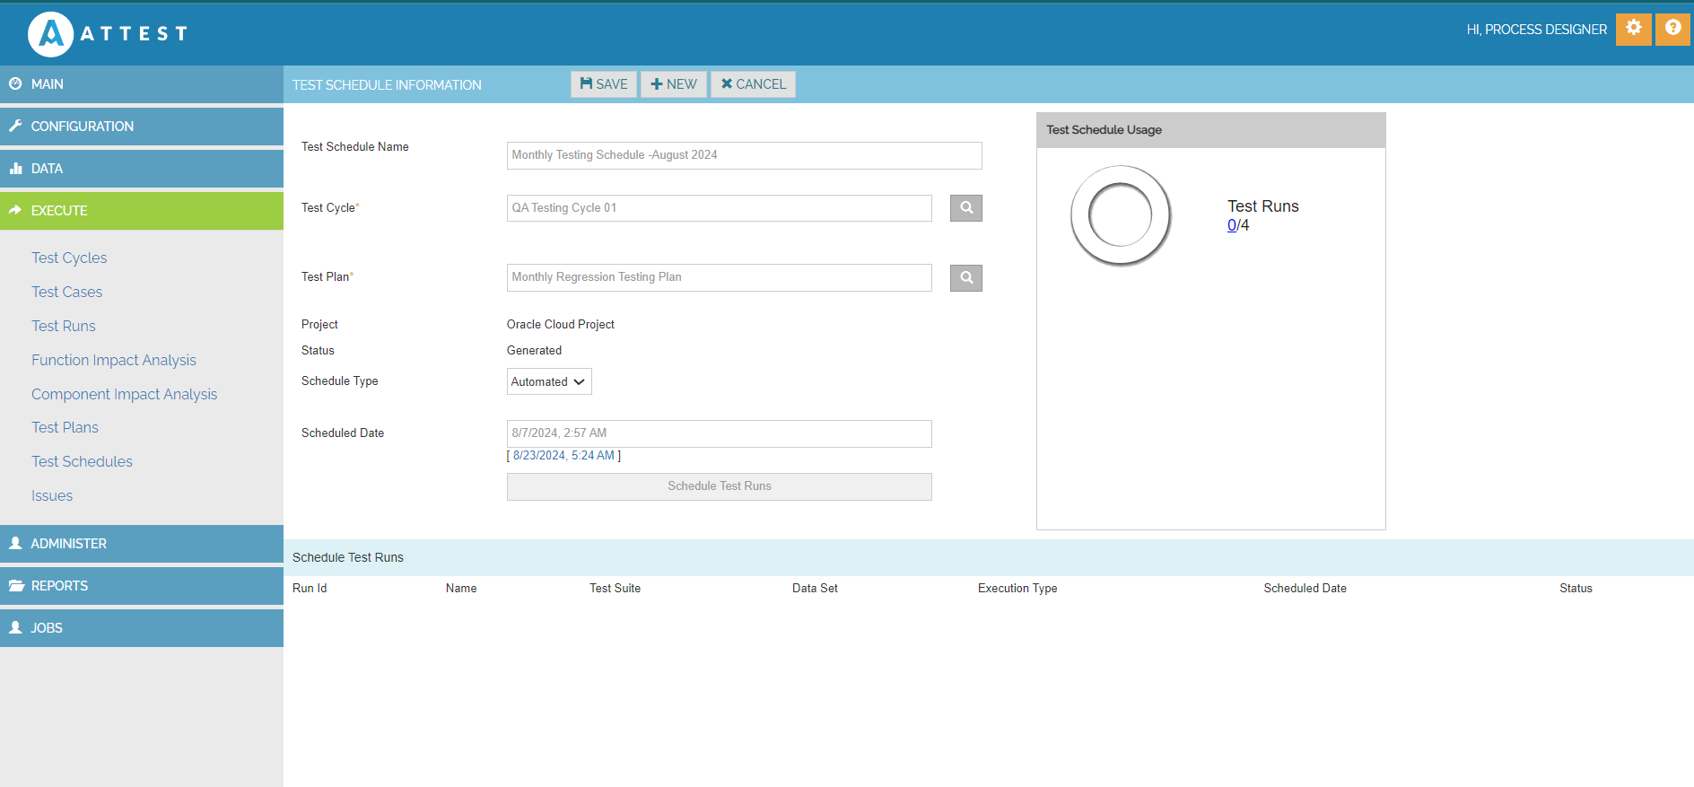Open Test Plans in sidebar

click(65, 427)
